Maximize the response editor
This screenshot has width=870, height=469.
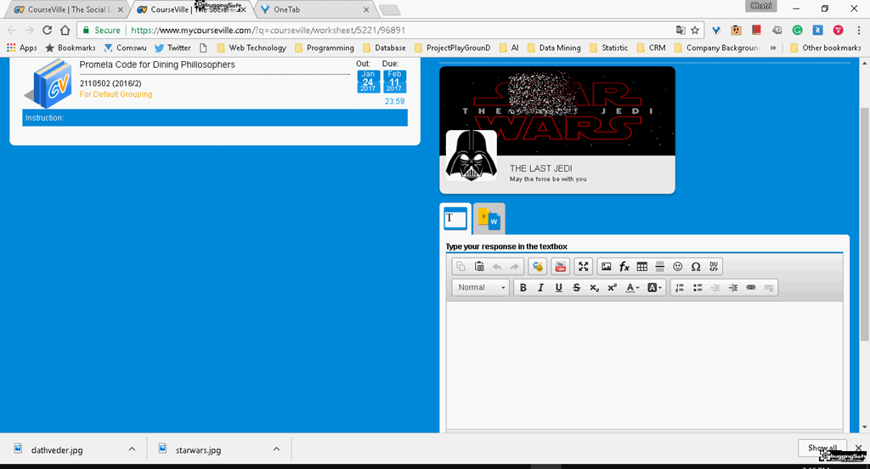[x=584, y=267]
